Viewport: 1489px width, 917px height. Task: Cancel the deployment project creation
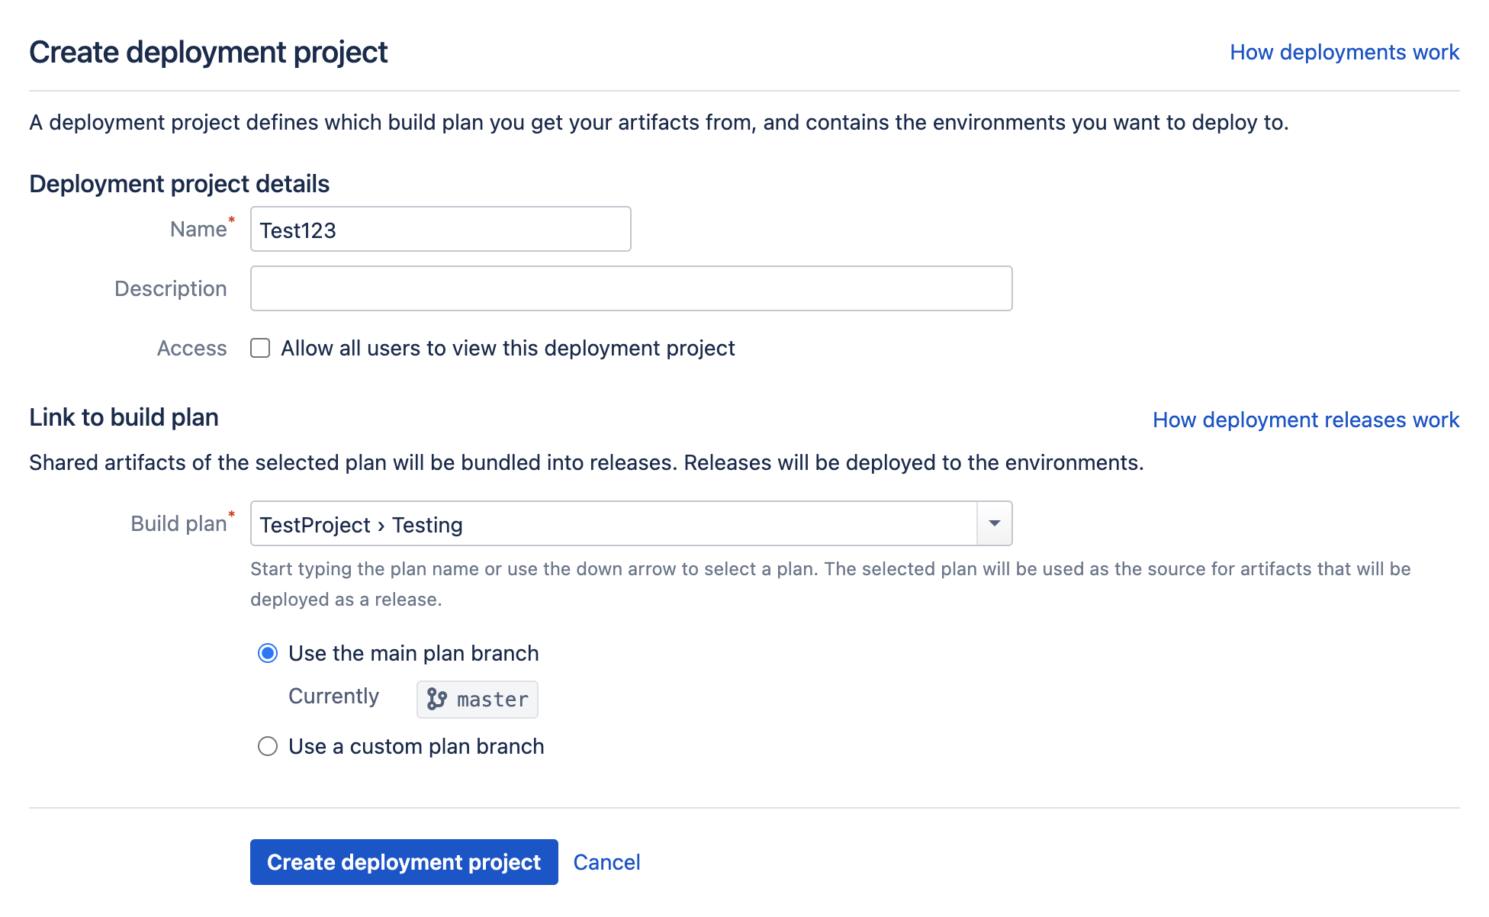(606, 861)
